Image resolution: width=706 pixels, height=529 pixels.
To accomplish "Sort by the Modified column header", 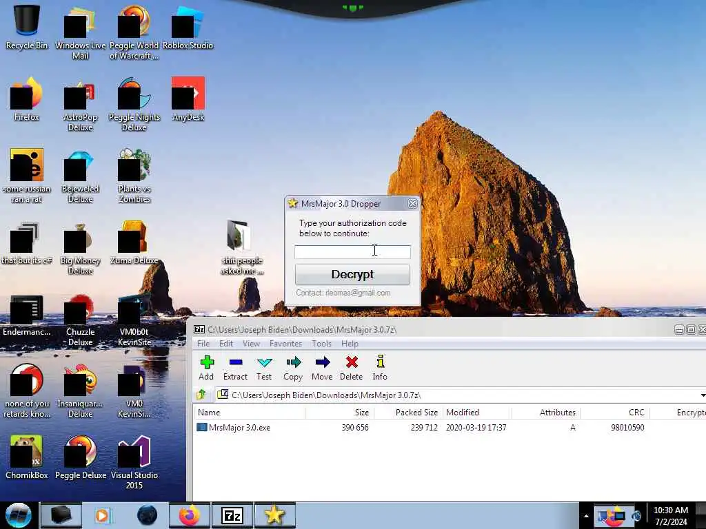I will click(477, 413).
